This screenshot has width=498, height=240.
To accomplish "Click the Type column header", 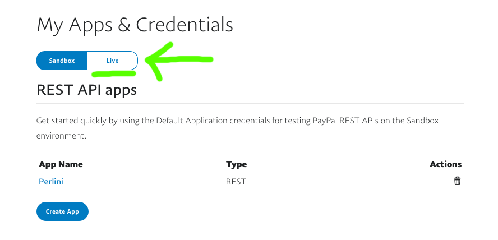I will (x=236, y=164).
